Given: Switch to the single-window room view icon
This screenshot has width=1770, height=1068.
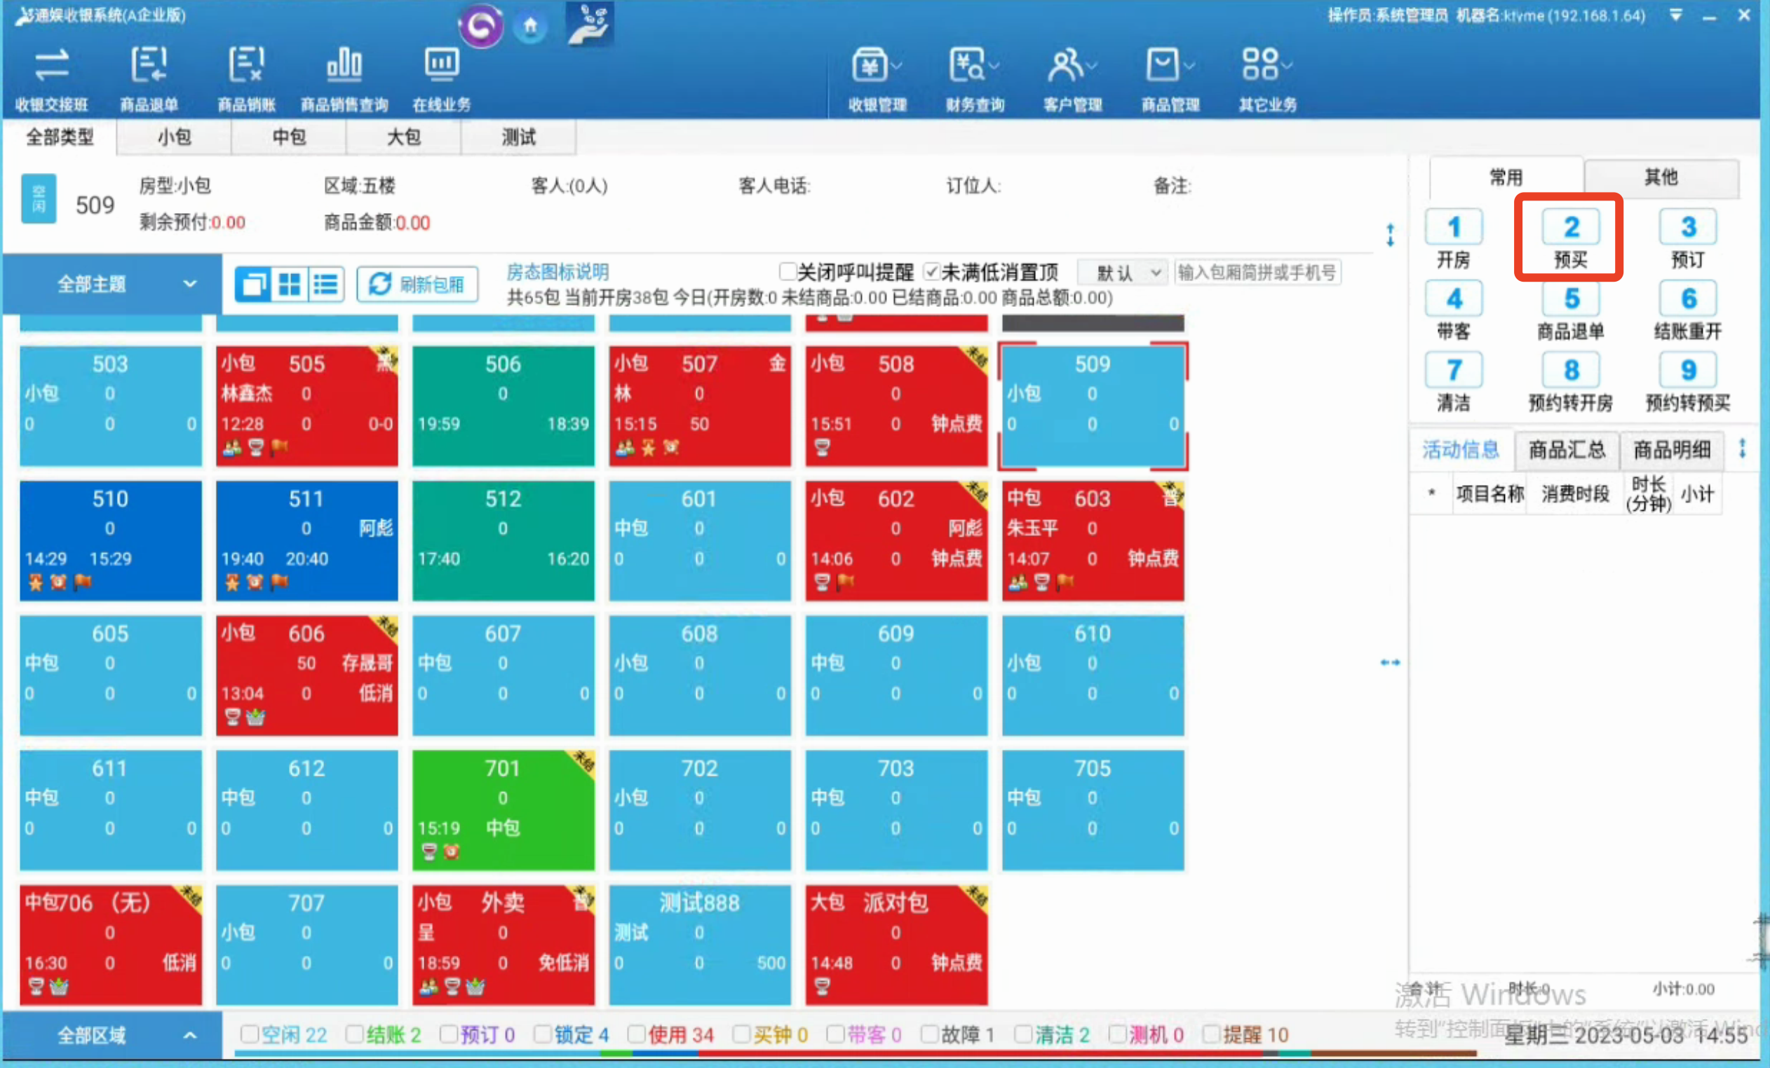Looking at the screenshot, I should click(253, 285).
